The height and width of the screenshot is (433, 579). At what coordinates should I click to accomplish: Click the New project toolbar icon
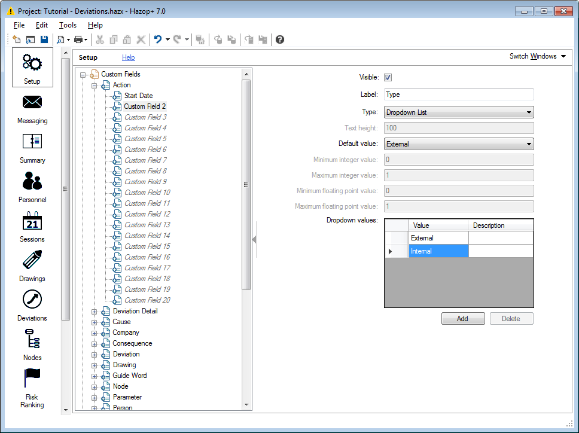(x=17, y=39)
